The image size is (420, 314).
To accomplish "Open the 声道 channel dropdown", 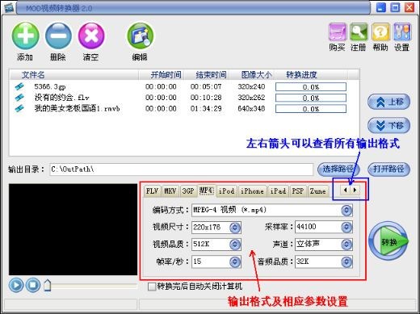I will 346,245.
